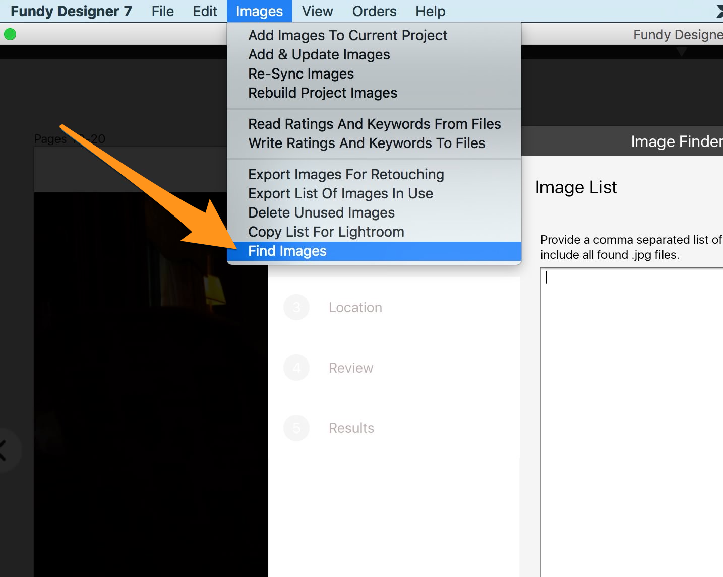This screenshot has width=723, height=577.
Task: Click the Pages range label
Action: click(70, 138)
